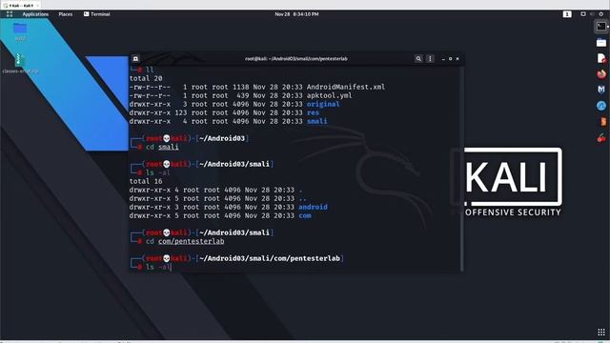Launch the CherryTree icon in the dock
This screenshot has height=343, width=610.
pyautogui.click(x=601, y=137)
